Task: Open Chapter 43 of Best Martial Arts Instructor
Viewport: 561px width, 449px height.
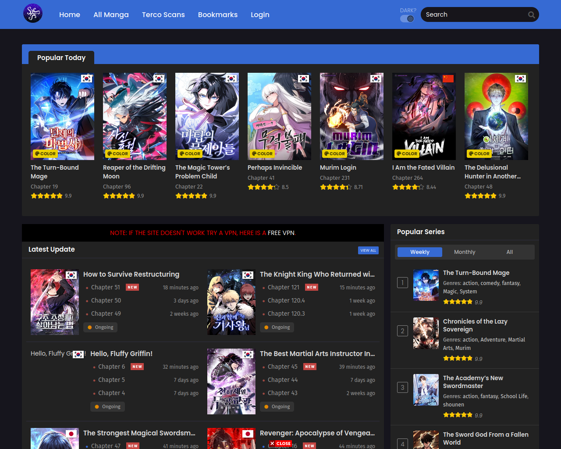Action: pyautogui.click(x=283, y=393)
